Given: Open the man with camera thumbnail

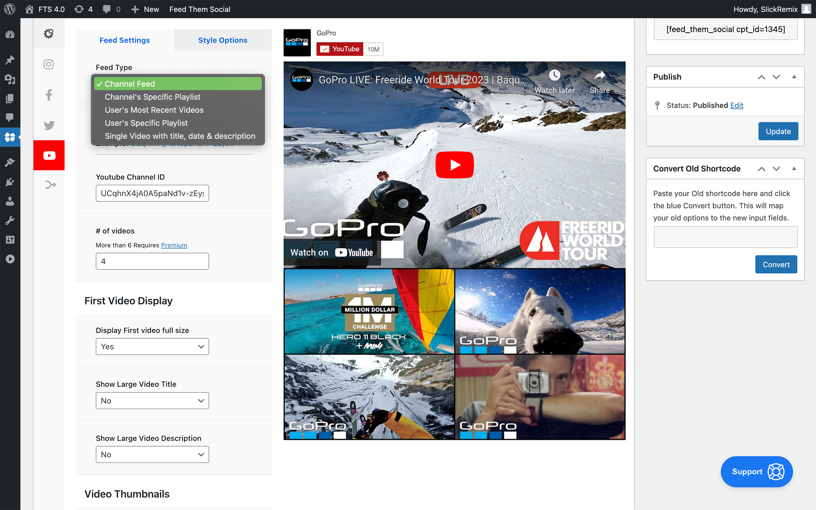Looking at the screenshot, I should pyautogui.click(x=540, y=397).
